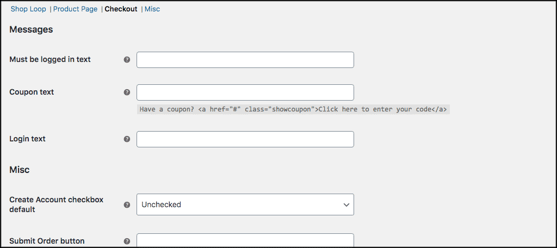Click help icon for Create Account checkbox default
Viewport: 557px width, 248px height.
click(x=127, y=204)
